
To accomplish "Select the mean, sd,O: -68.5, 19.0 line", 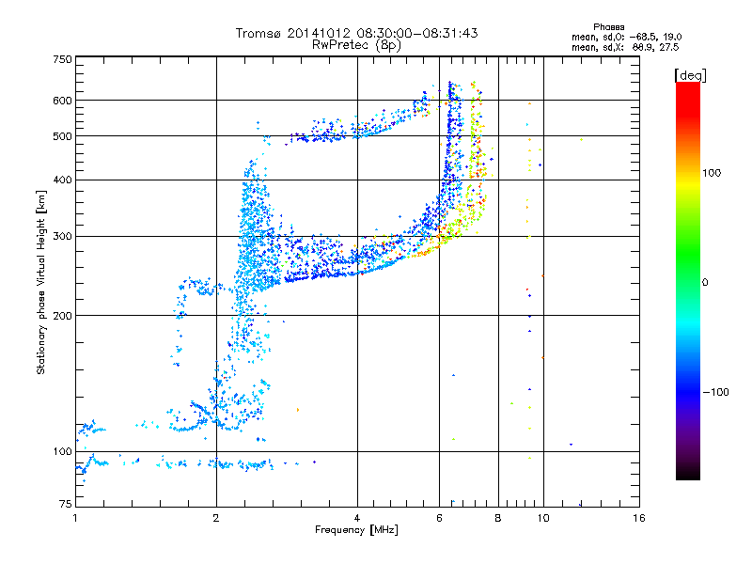I will pos(626,37).
